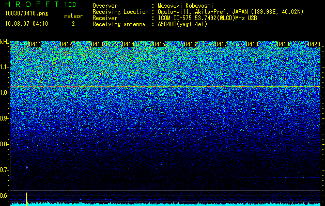Click the 0414 time marker
This screenshot has height=206, width=325.
click(128, 44)
